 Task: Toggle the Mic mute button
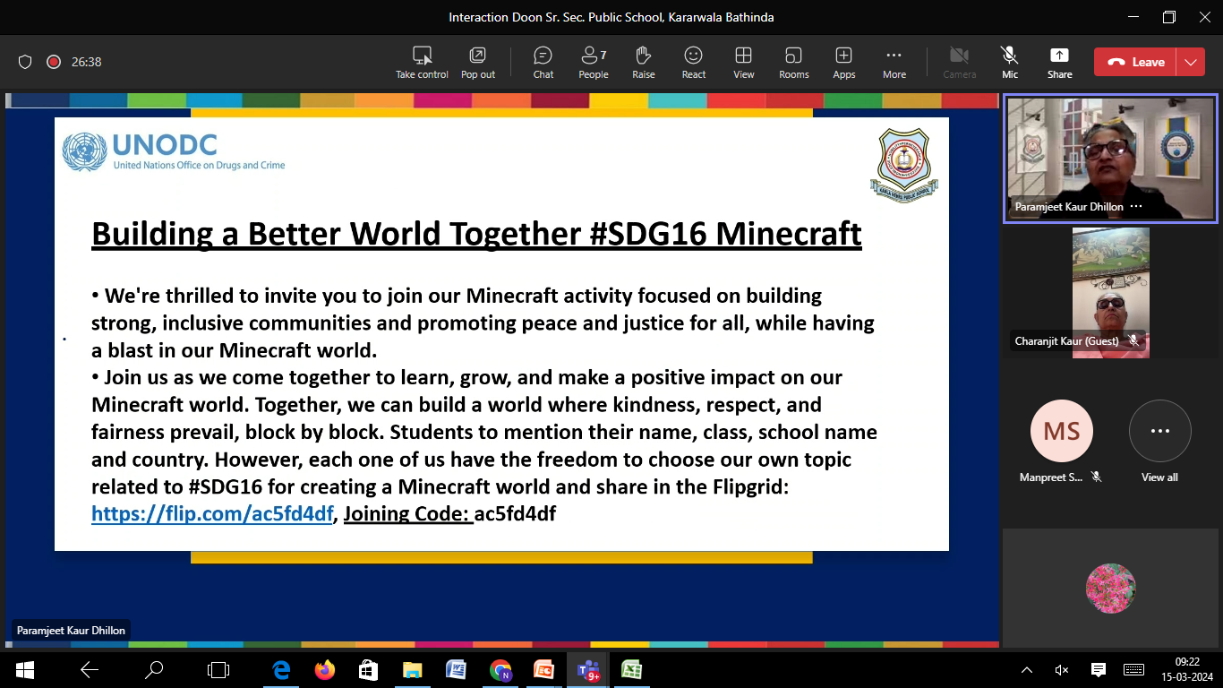pos(1009,63)
